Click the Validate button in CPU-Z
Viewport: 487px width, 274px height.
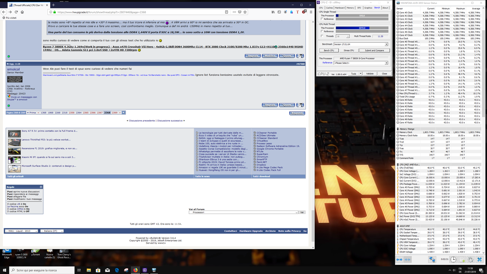pyautogui.click(x=370, y=73)
